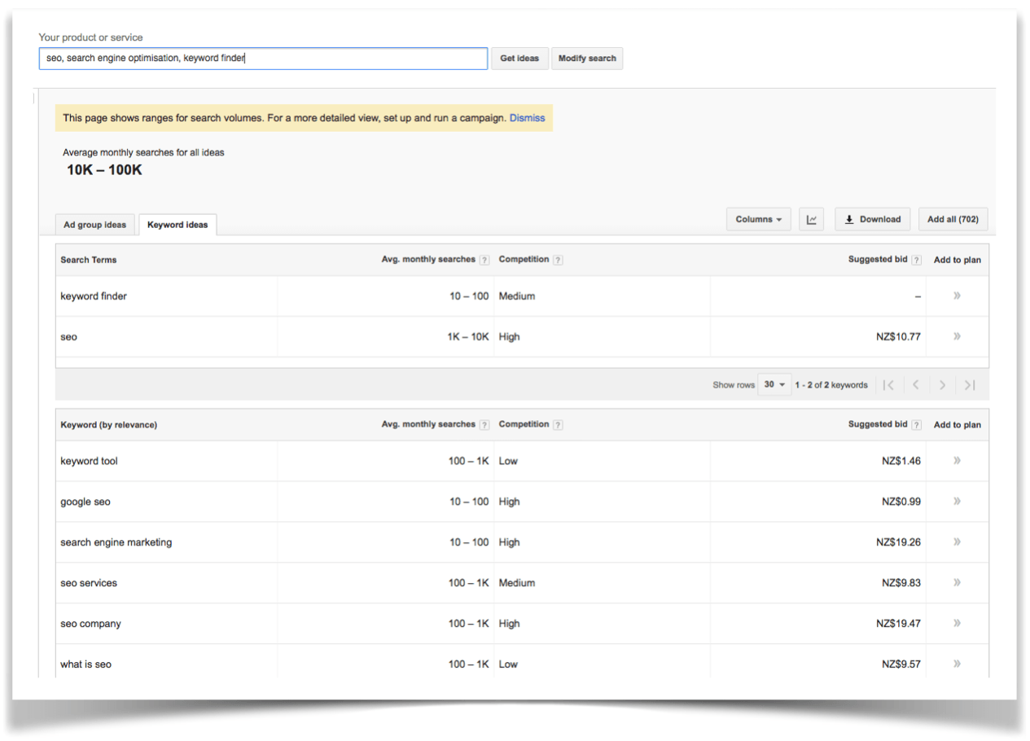Image resolution: width=1030 pixels, height=741 pixels.
Task: Click the 'what is seo' keyword
Action: (x=86, y=664)
